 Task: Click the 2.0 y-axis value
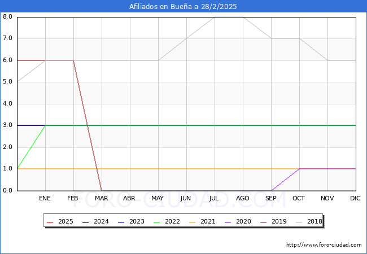coord(7,147)
